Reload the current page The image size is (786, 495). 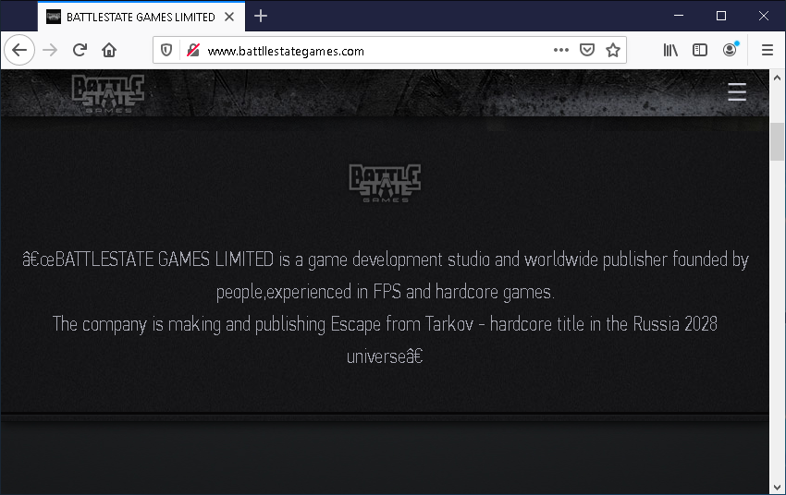click(80, 51)
